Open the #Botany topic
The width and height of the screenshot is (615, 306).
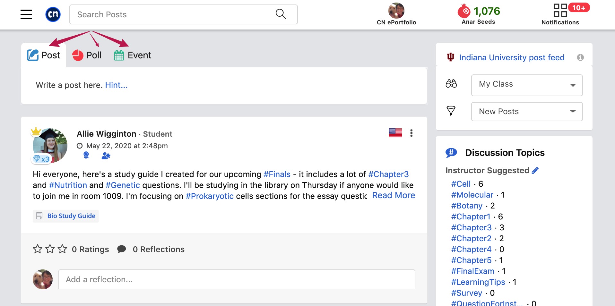(467, 206)
